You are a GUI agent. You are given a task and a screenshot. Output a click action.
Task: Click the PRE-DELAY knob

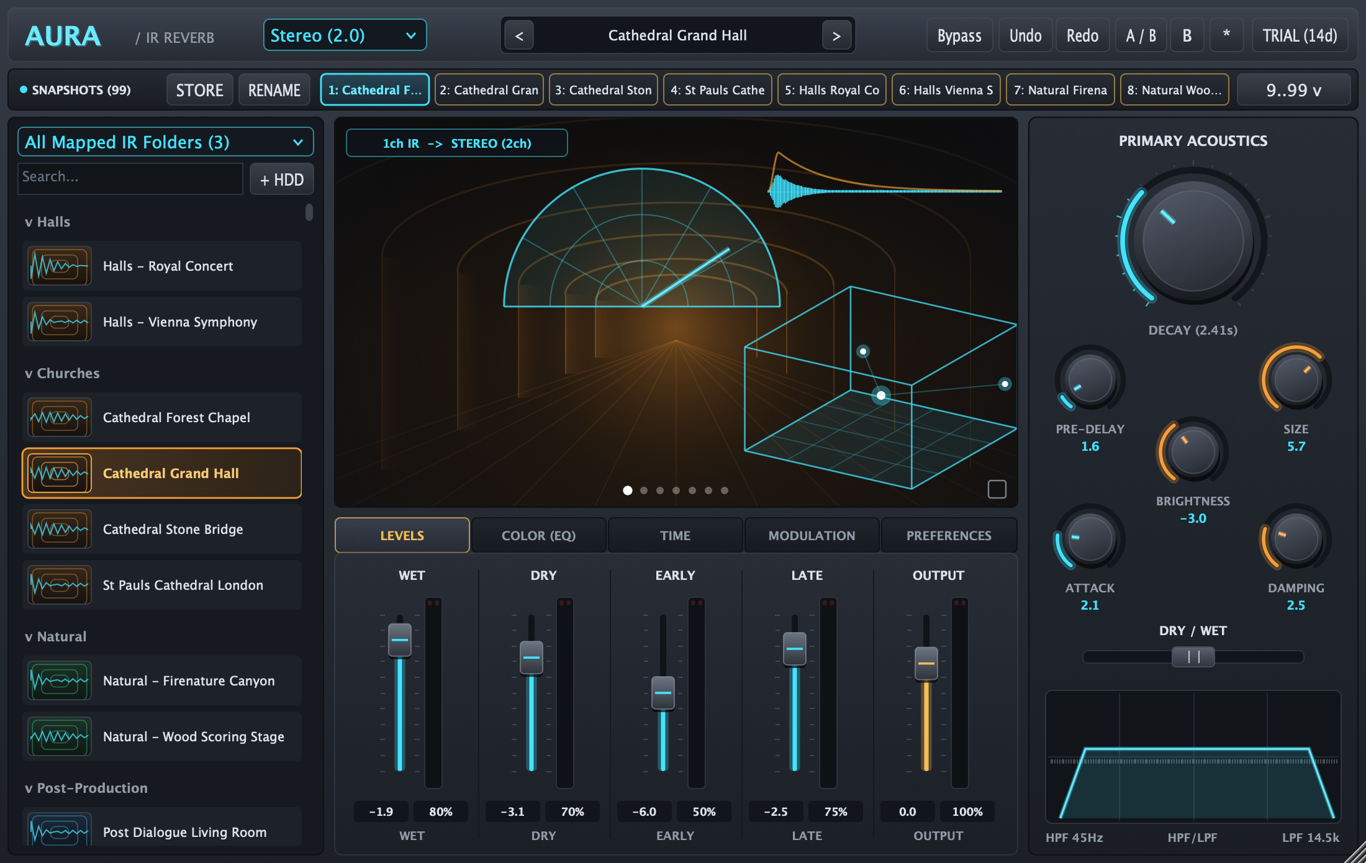(1090, 379)
